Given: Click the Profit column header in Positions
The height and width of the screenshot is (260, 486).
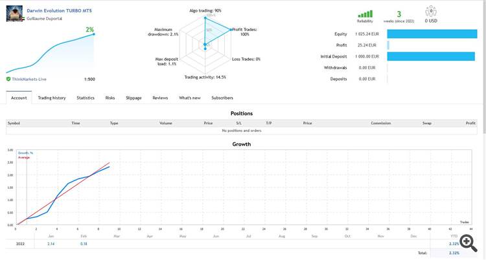Looking at the screenshot, I should (x=470, y=123).
